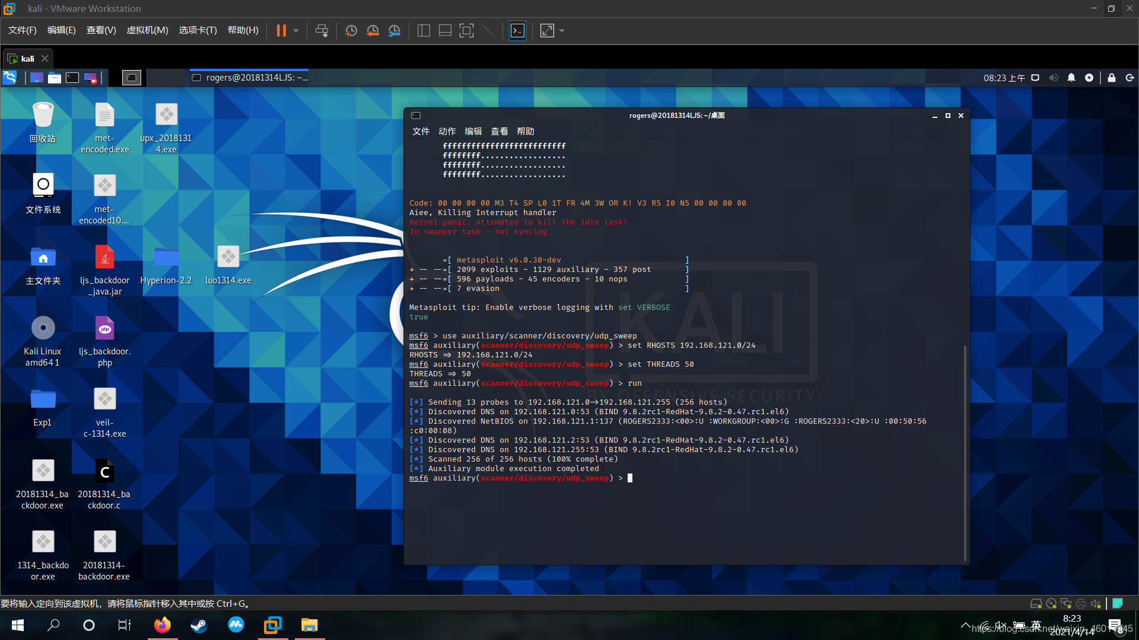
Task: Open the 帮助 menu in the terminal
Action: (526, 132)
